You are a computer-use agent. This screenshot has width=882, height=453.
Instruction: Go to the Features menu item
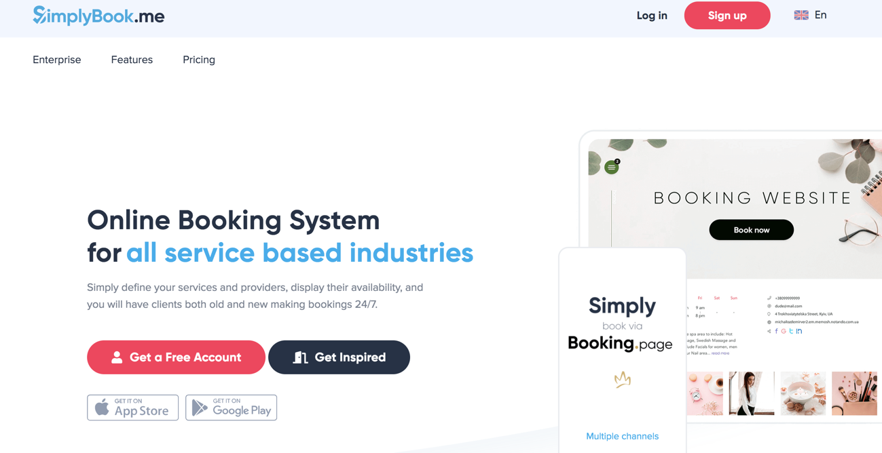[132, 60]
